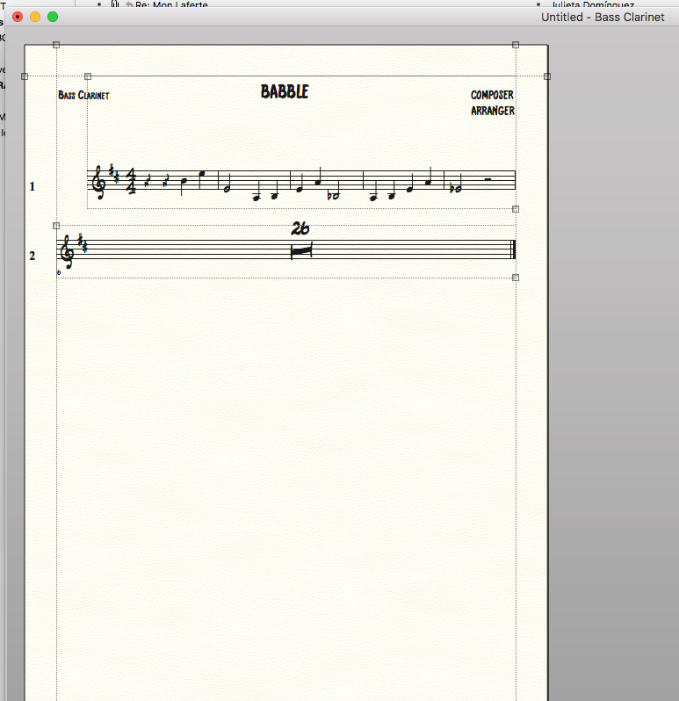The image size is (679, 701).
Task: Click the top-left handle of system 2
Action: point(56,226)
